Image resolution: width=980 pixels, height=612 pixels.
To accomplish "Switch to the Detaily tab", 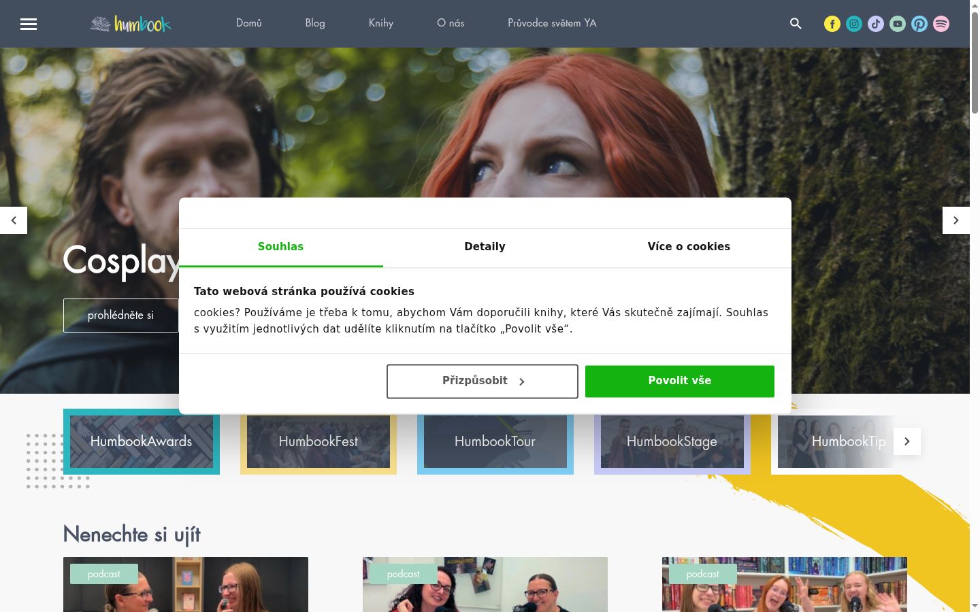I will tap(485, 248).
